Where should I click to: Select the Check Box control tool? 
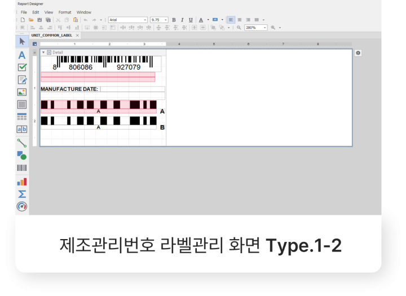(22, 67)
